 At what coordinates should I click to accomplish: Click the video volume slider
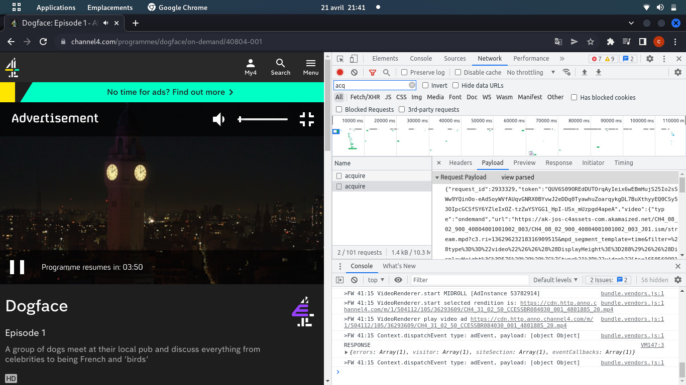point(263,119)
